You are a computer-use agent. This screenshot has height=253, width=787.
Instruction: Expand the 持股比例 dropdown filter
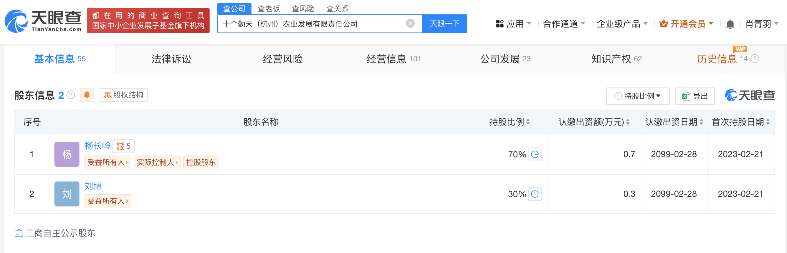tap(638, 96)
